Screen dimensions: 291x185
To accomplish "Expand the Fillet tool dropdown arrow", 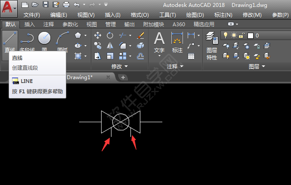I will click(x=130, y=46).
